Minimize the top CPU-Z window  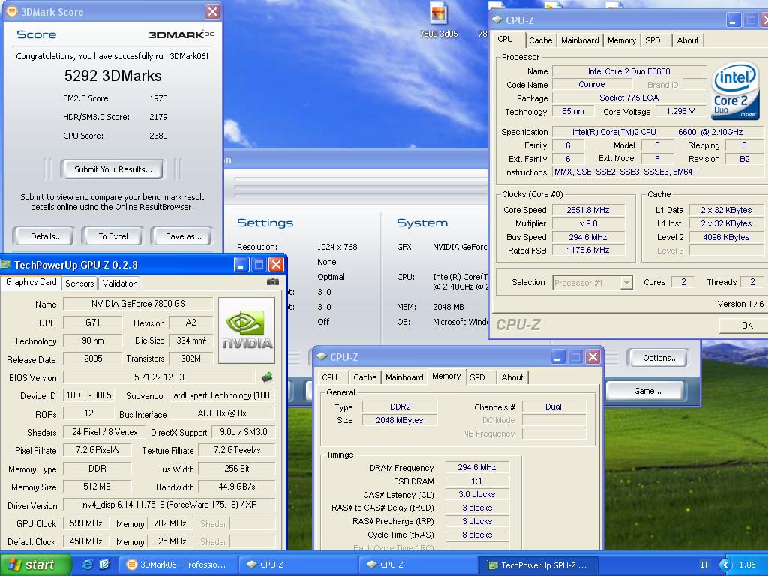click(x=733, y=20)
